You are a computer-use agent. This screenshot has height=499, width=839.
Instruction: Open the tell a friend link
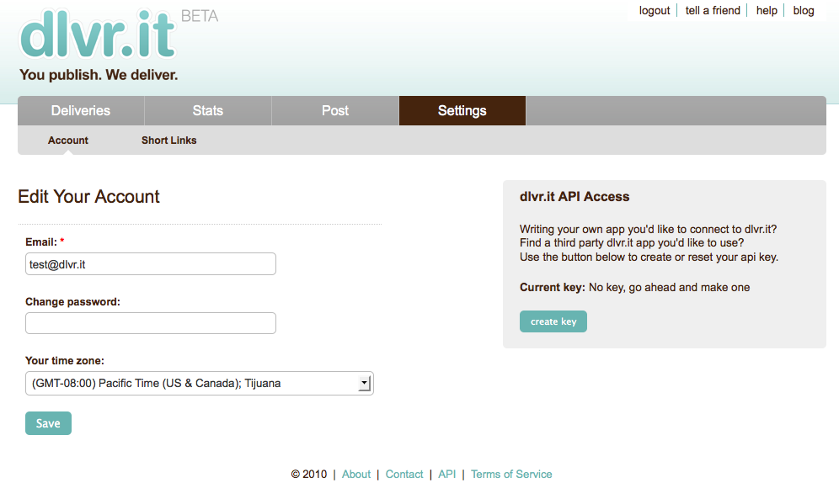point(713,11)
